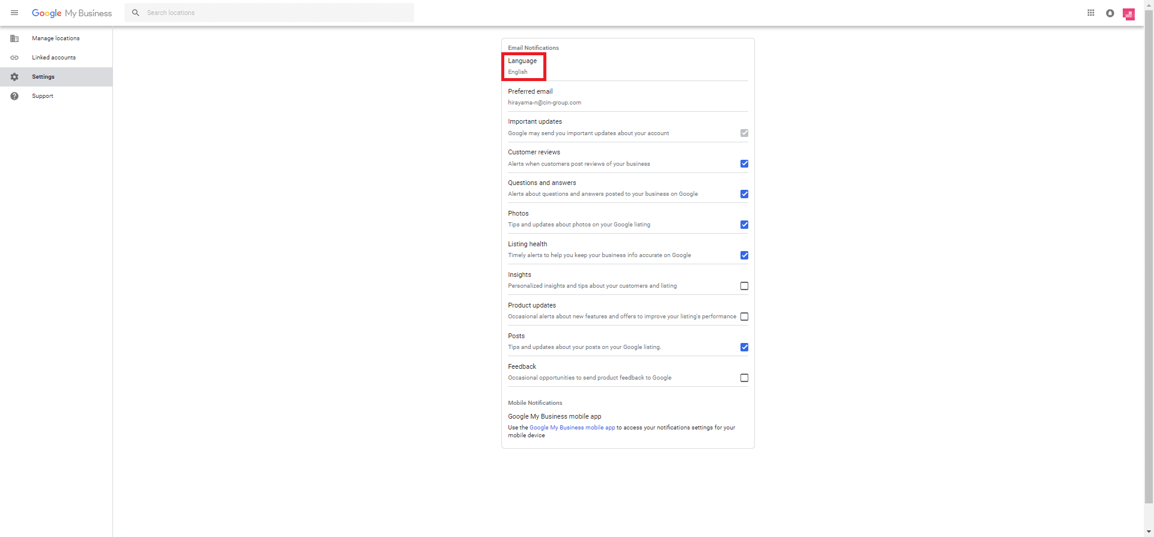Click the Support question mark icon
The width and height of the screenshot is (1154, 537).
14,96
